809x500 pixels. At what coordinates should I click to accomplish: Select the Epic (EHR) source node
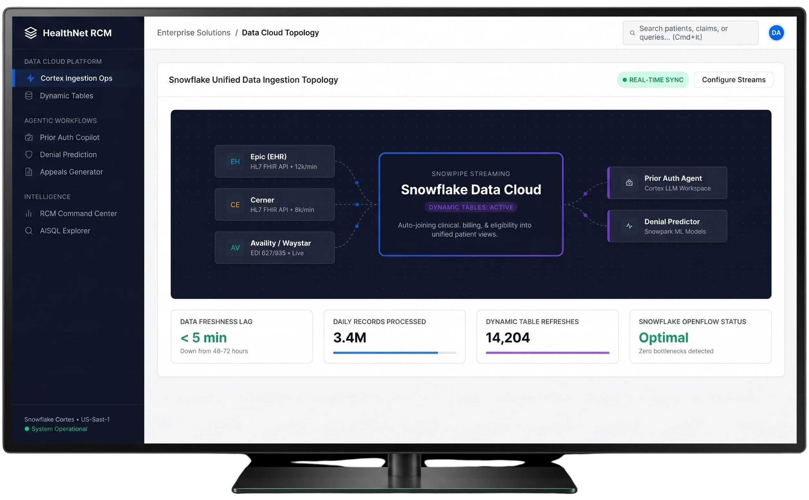(274, 161)
